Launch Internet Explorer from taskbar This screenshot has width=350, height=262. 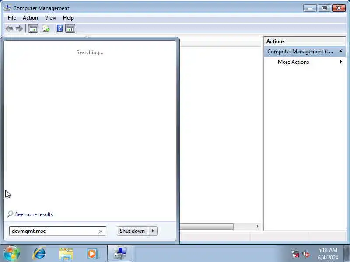point(39,254)
